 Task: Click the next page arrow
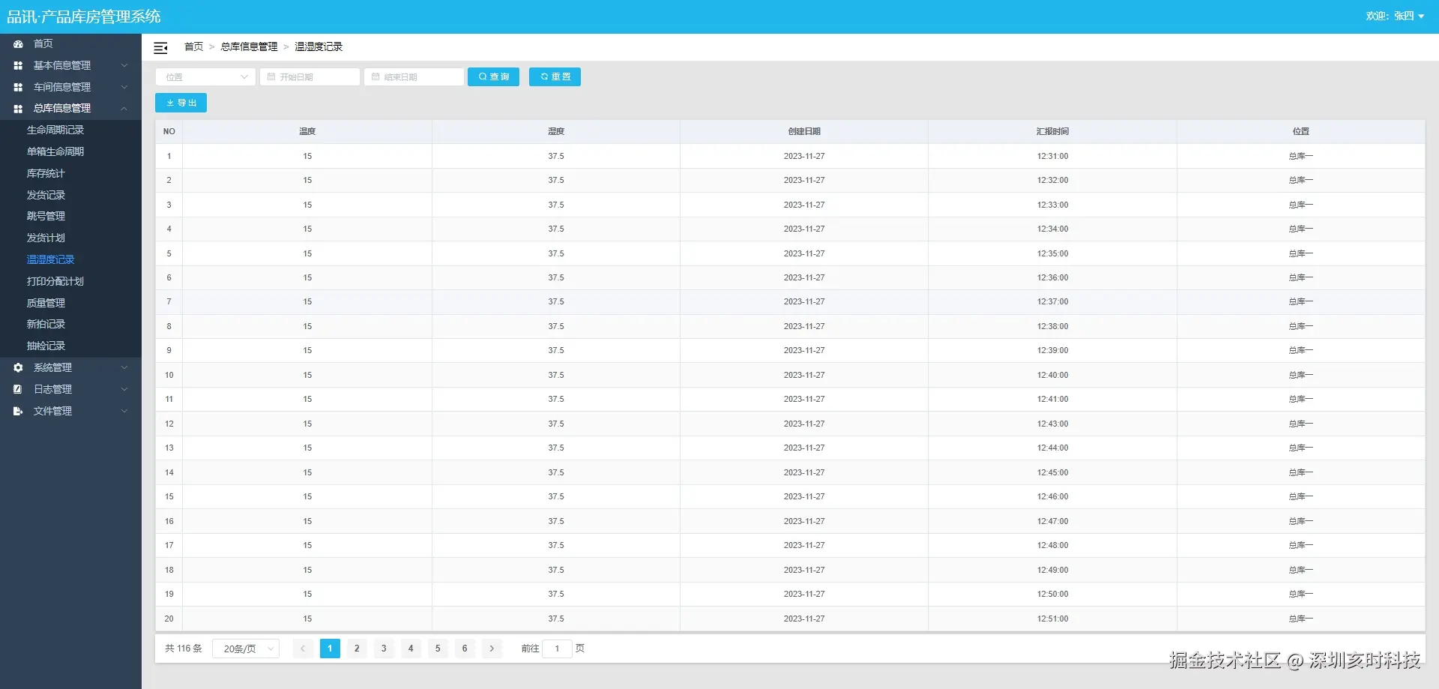[492, 649]
